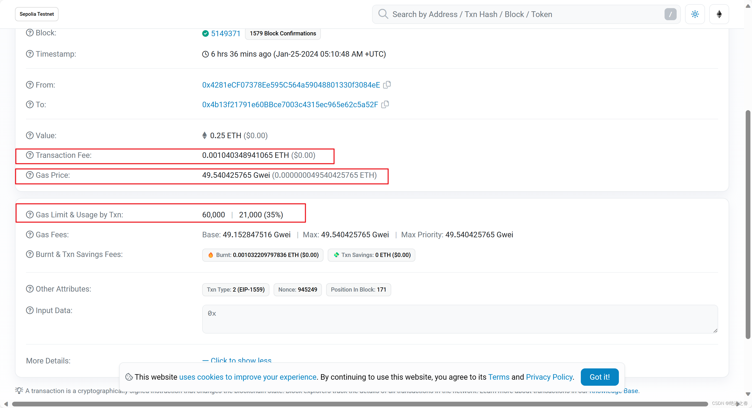Click the horizontal scrollbar at bottom
This screenshot has height=408, width=752.
coord(359,404)
